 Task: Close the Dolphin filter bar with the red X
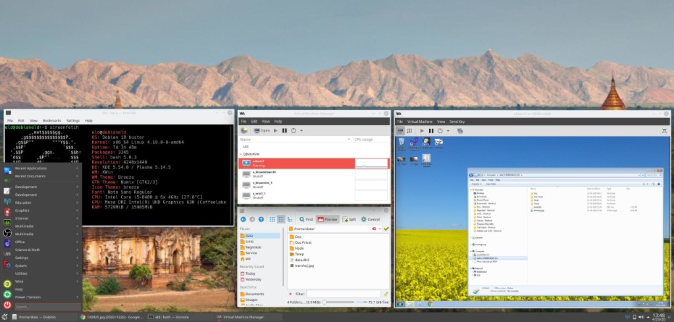290,294
